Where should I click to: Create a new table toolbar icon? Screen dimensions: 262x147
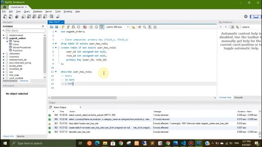coord(29,16)
